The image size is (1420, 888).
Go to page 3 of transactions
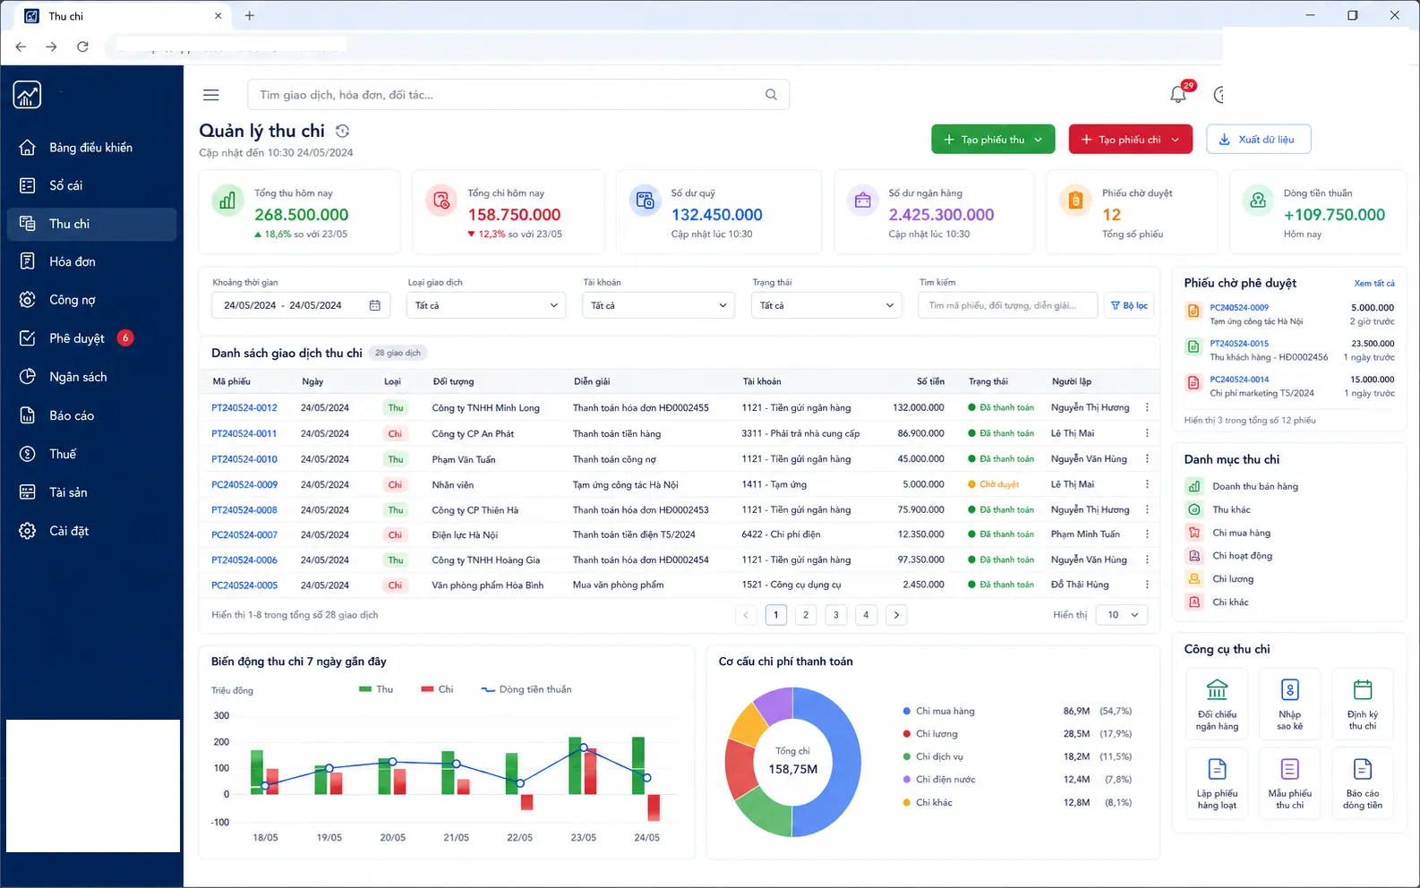836,615
